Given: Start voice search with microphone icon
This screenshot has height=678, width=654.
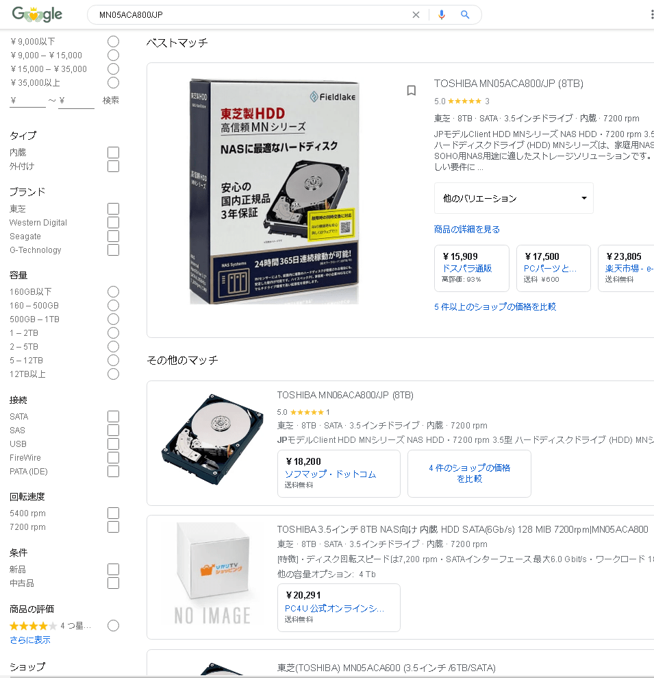Looking at the screenshot, I should point(442,14).
